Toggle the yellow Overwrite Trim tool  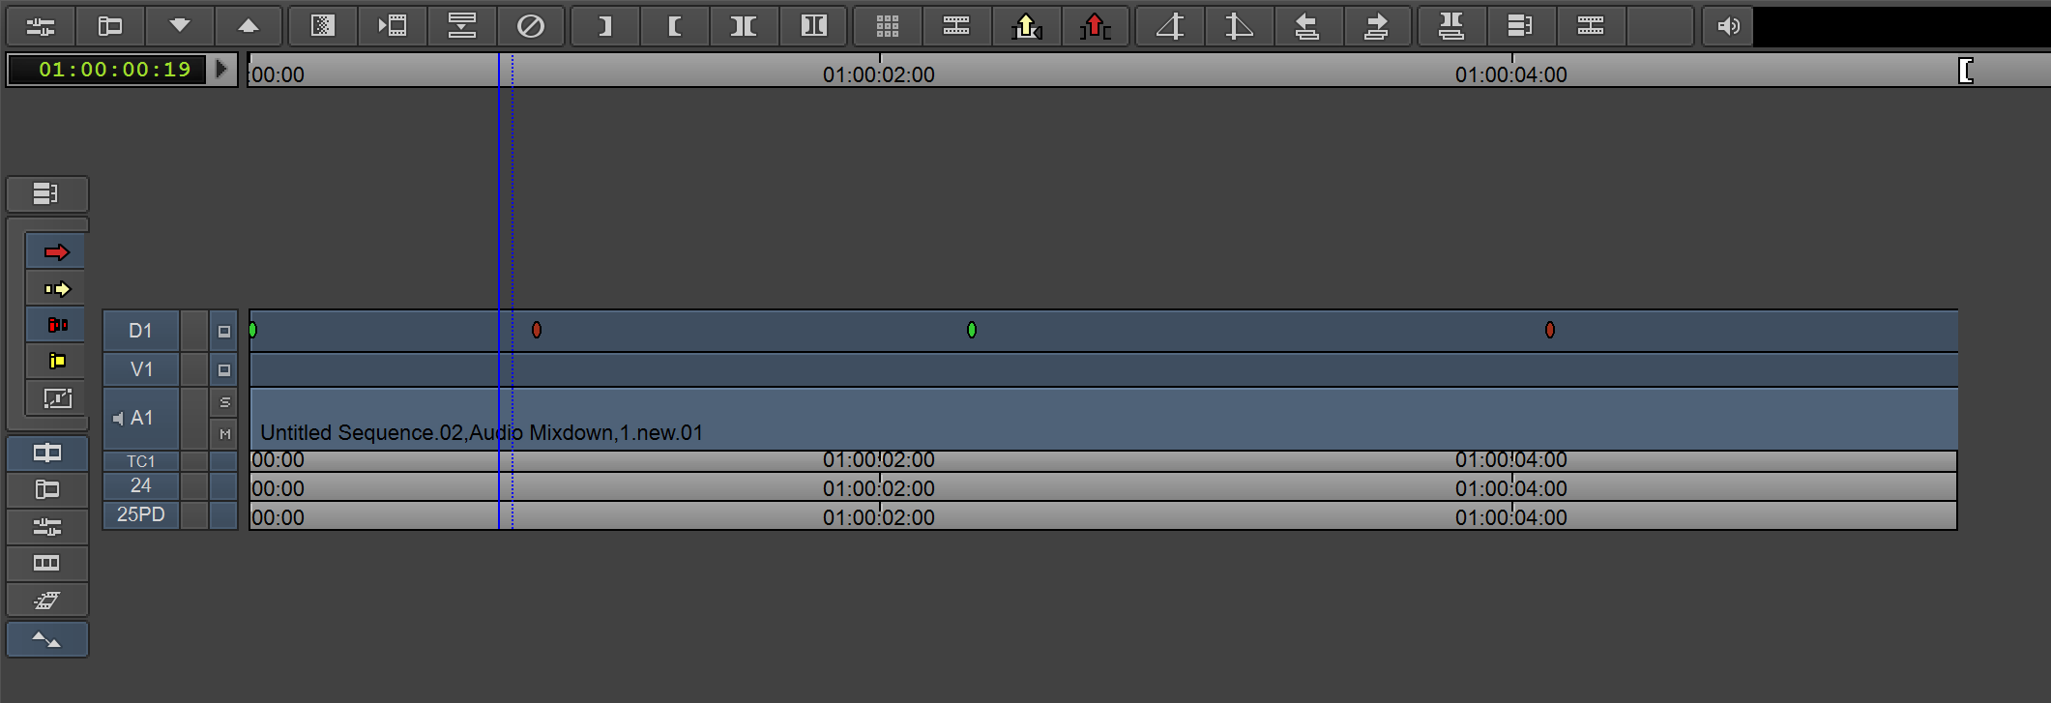pos(56,361)
